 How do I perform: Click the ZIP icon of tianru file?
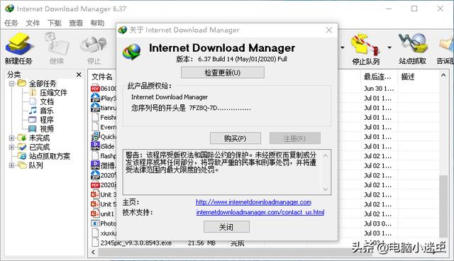[95, 108]
